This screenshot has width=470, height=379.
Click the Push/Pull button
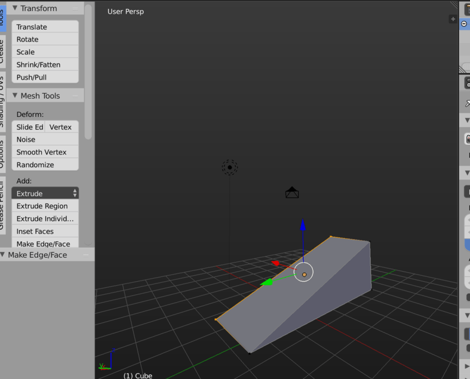(x=45, y=77)
